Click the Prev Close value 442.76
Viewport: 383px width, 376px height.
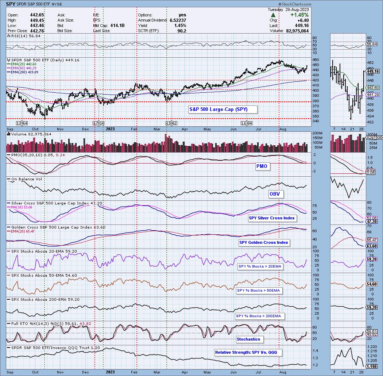pyautogui.click(x=37, y=31)
